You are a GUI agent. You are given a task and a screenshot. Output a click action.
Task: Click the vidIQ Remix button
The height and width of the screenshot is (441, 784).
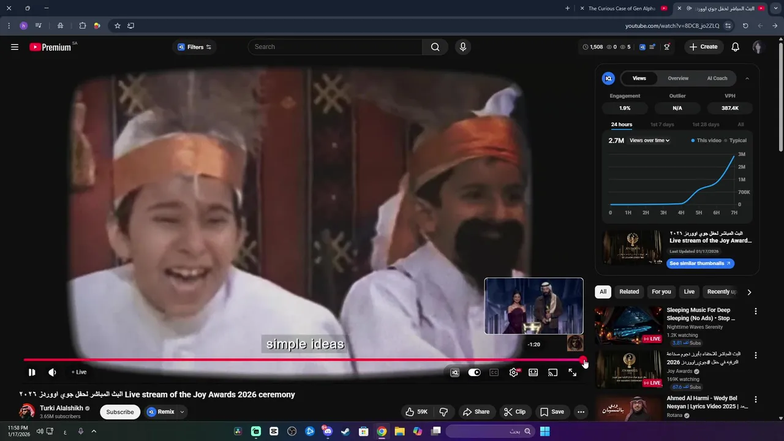(x=160, y=412)
